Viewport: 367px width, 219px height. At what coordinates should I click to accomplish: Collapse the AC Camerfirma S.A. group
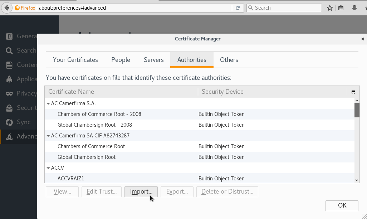(48, 103)
